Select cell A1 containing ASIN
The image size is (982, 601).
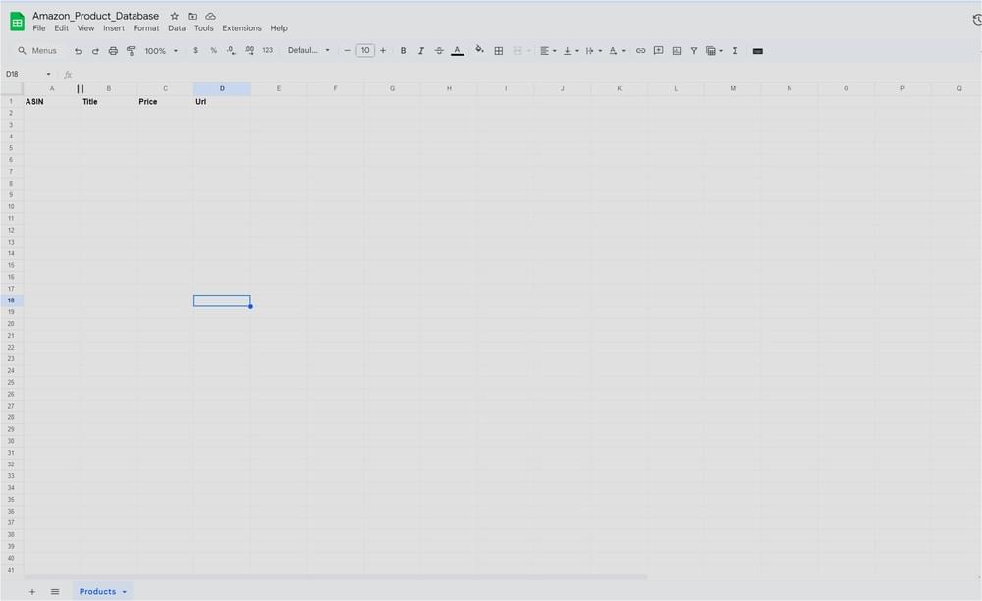pyautogui.click(x=51, y=101)
